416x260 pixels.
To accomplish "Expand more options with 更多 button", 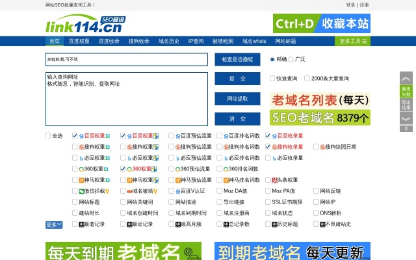I will pyautogui.click(x=54, y=225).
